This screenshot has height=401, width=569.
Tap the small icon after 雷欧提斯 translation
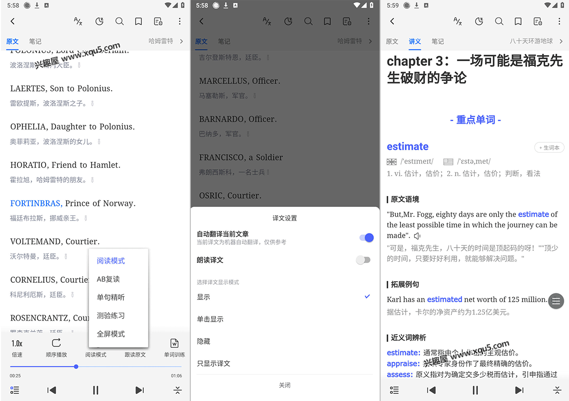tap(93, 103)
